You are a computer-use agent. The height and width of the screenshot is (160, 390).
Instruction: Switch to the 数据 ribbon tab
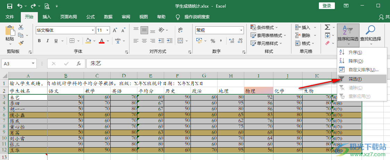(x=108, y=17)
